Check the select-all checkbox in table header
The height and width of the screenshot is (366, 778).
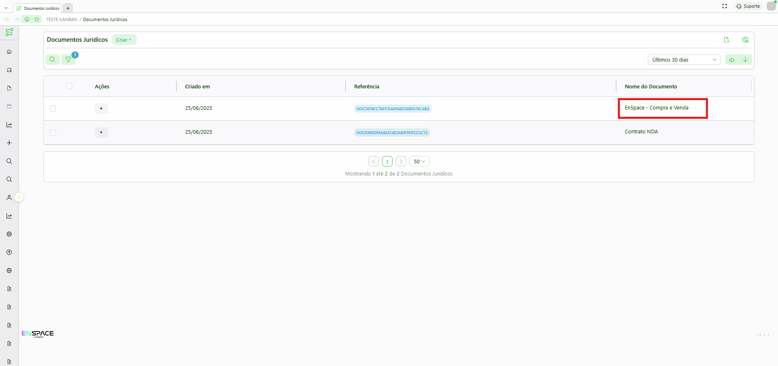[x=69, y=86]
